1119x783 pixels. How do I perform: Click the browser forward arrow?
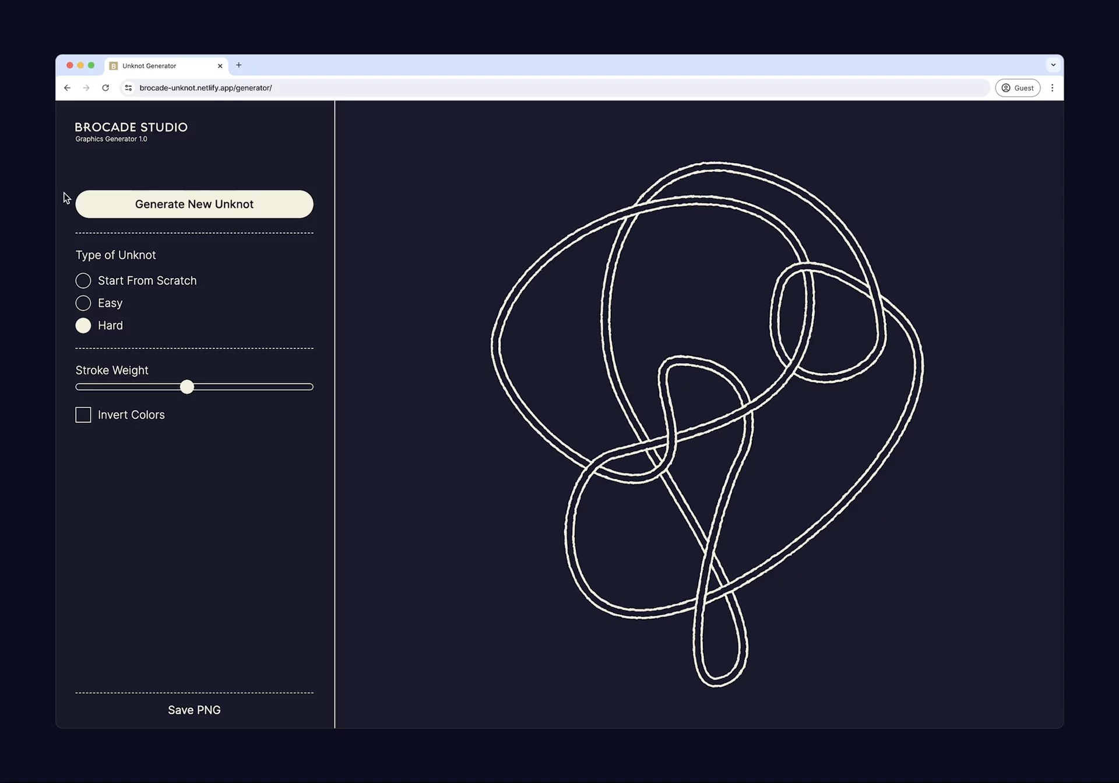(x=86, y=88)
